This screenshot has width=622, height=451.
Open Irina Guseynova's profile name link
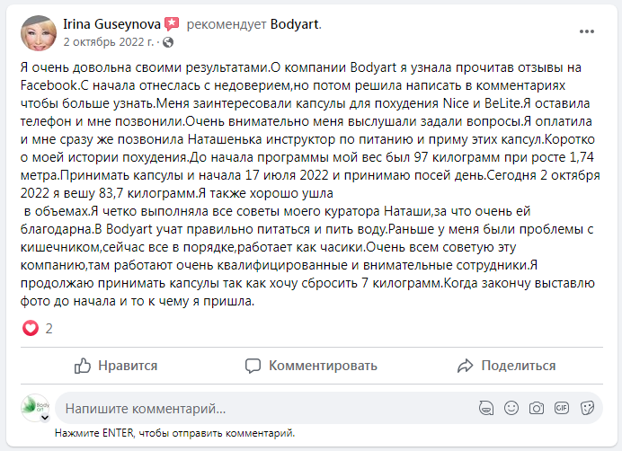(x=112, y=22)
